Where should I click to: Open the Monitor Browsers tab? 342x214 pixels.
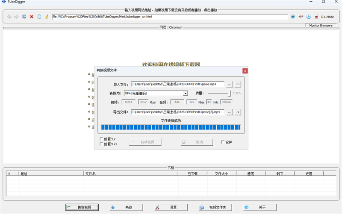320,26
